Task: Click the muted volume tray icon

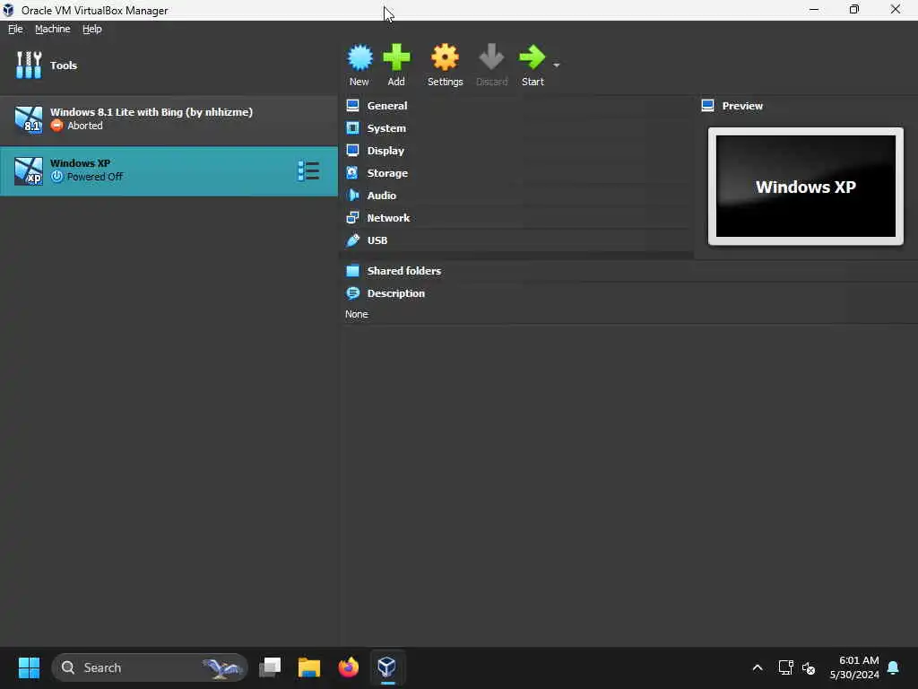Action: [x=809, y=667]
